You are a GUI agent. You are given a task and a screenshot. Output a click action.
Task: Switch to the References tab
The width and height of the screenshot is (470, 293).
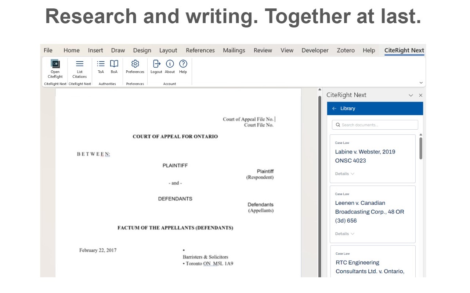(x=200, y=51)
